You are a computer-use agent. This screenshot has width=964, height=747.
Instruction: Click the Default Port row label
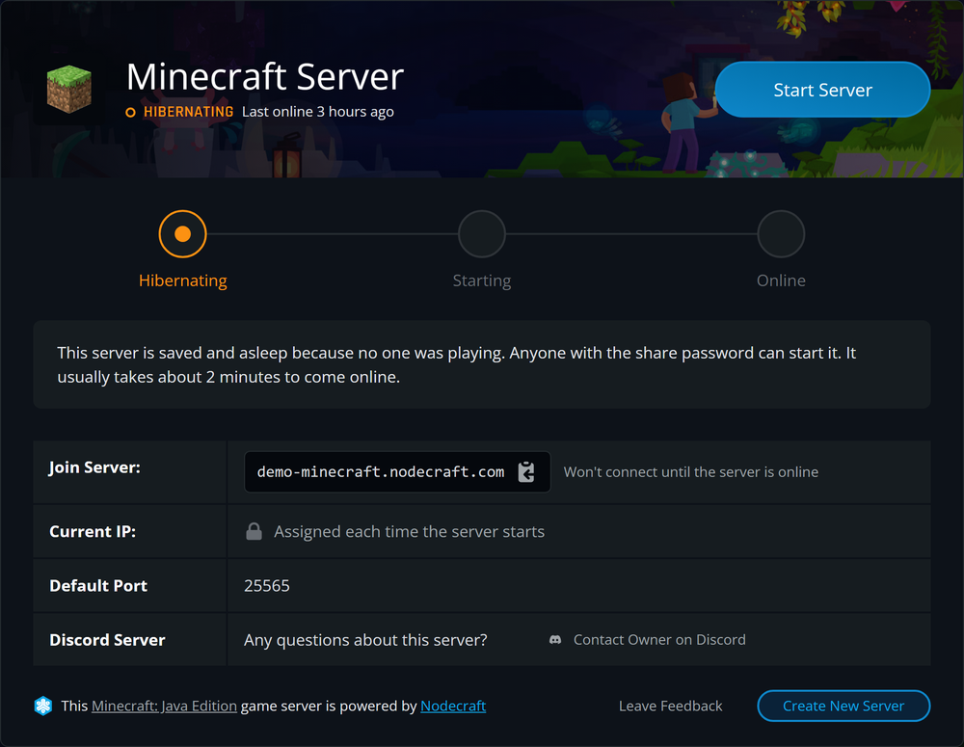[x=98, y=585]
